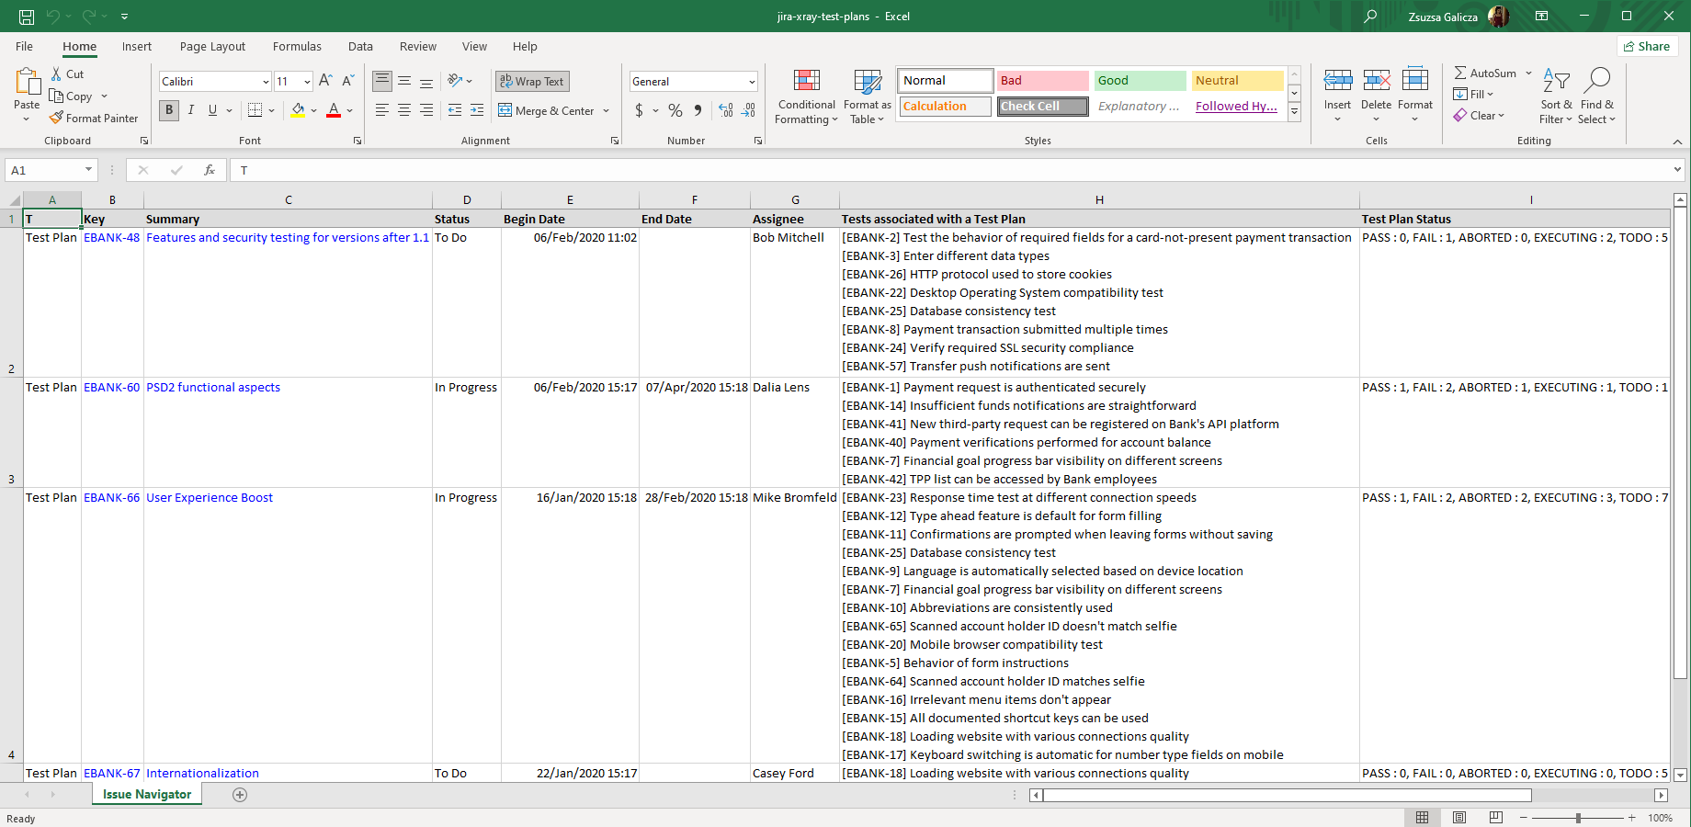Switch to the Page Layout tab

tap(212, 46)
